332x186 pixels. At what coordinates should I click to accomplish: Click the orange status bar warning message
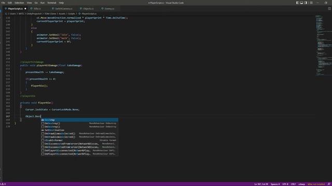(316, 184)
